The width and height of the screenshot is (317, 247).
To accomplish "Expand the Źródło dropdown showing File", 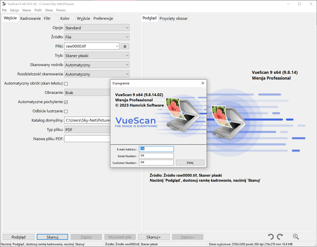I will coord(97,37).
